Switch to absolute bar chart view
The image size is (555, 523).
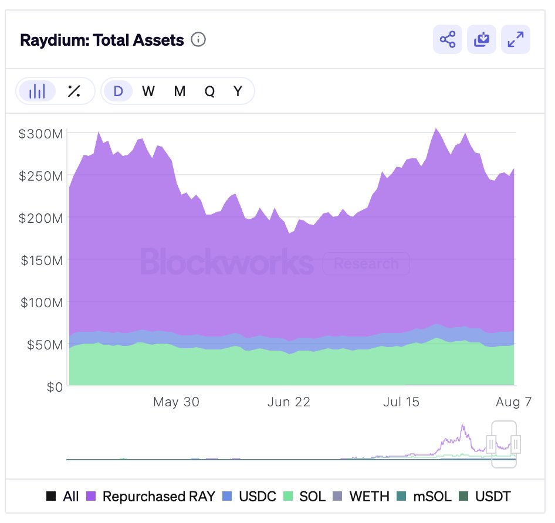(38, 91)
